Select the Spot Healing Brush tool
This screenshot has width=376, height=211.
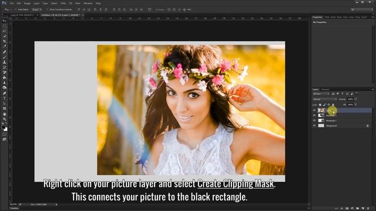pos(4,52)
